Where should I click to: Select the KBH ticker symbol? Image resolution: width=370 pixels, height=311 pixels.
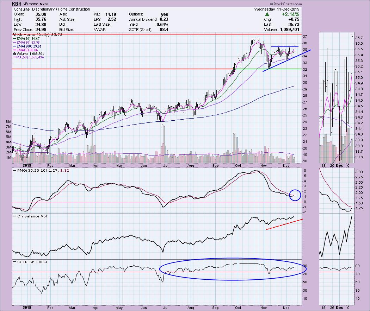pyautogui.click(x=17, y=4)
